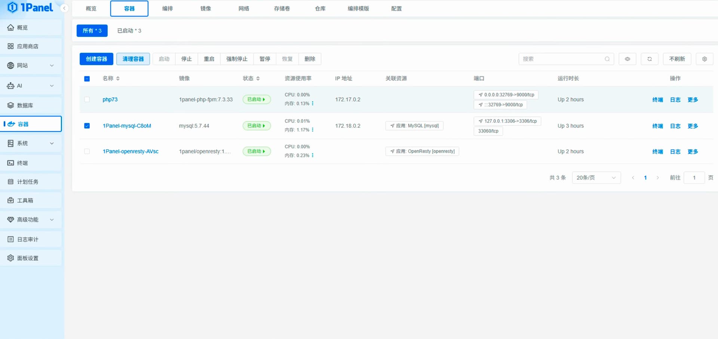Switch to the 镜像 tab
The height and width of the screenshot is (339, 718).
(x=205, y=9)
